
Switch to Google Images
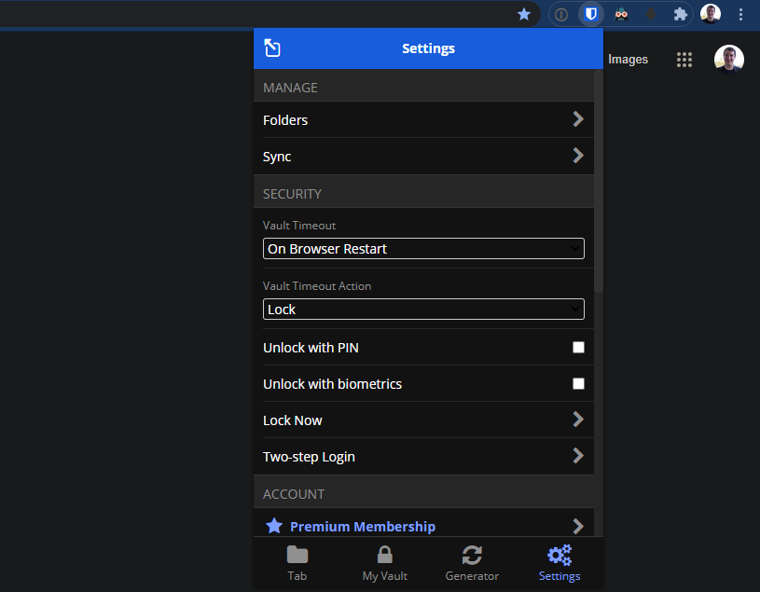[x=628, y=59]
